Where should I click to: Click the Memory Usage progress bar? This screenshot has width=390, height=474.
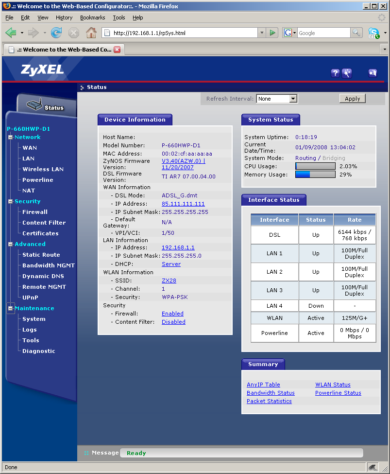click(315, 175)
